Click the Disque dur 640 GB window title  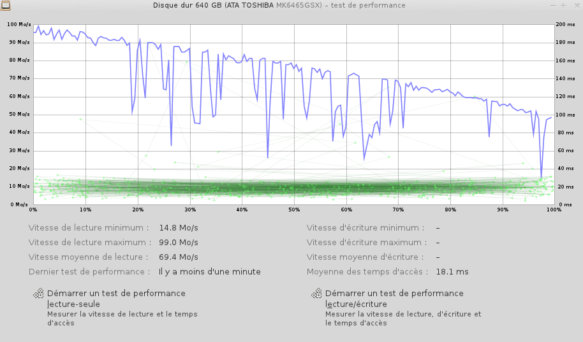pyautogui.click(x=279, y=5)
